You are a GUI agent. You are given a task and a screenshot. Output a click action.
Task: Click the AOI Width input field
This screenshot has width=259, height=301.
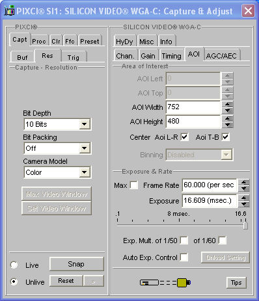[193, 107]
